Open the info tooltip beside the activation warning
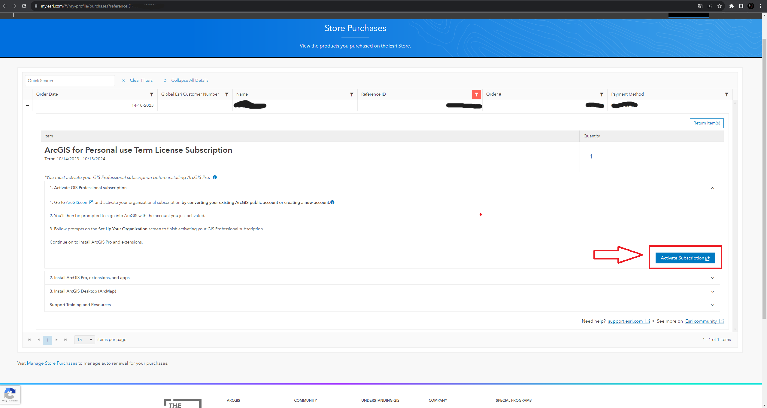The image size is (767, 408). click(x=215, y=177)
